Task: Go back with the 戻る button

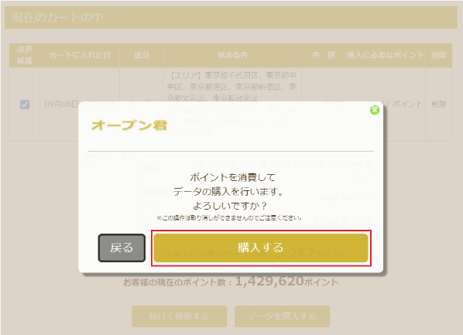Action: coord(122,248)
